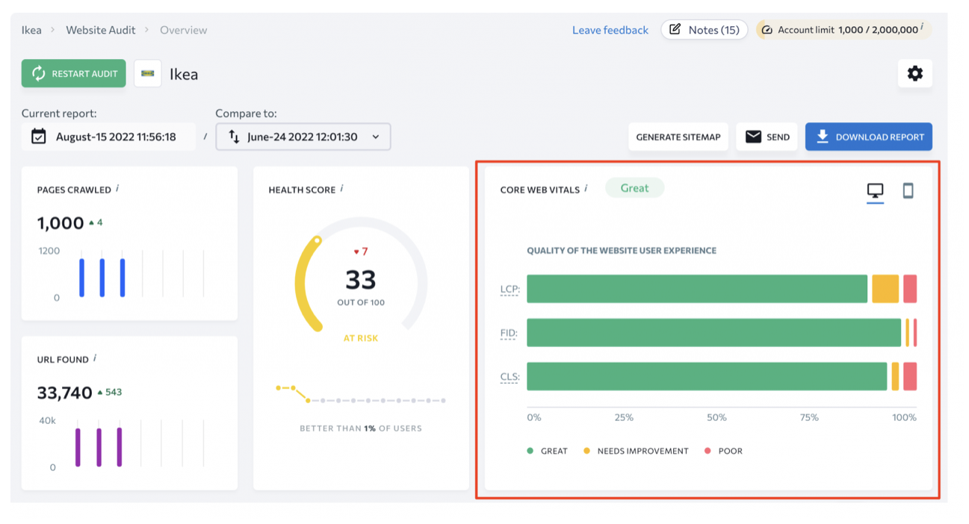Click the Ikea site favicon icon
969x524 pixels.
pyautogui.click(x=148, y=74)
